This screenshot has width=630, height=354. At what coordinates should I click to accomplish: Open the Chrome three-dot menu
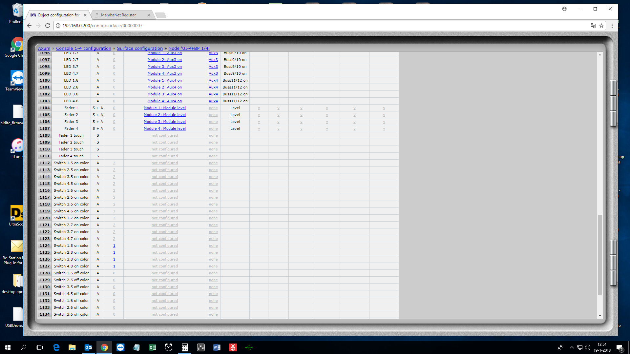click(612, 26)
